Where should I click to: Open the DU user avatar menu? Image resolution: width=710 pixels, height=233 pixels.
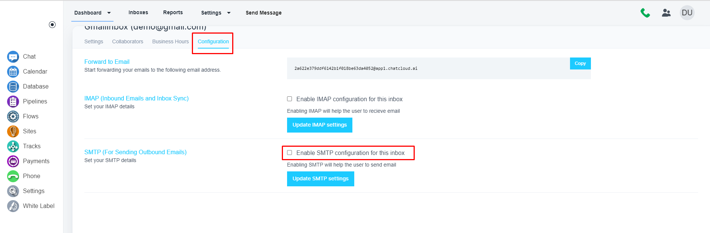(x=687, y=13)
